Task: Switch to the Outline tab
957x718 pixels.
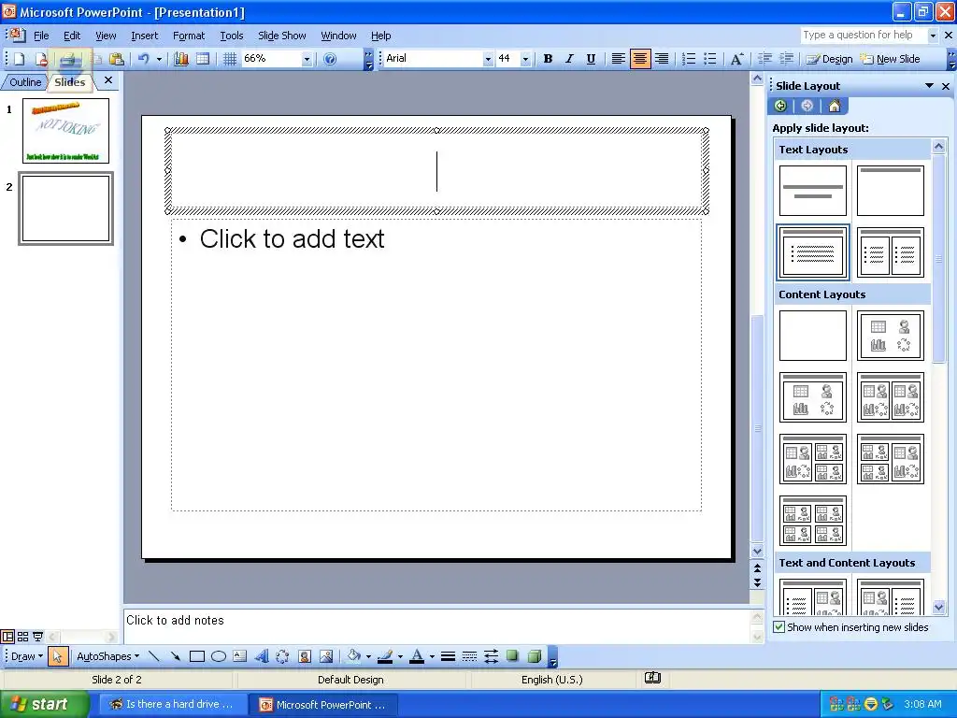Action: 25,82
